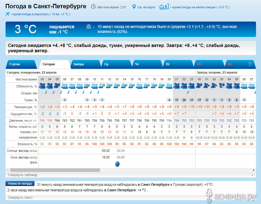Click cloudiness icon for hour 09 today

point(87,86)
